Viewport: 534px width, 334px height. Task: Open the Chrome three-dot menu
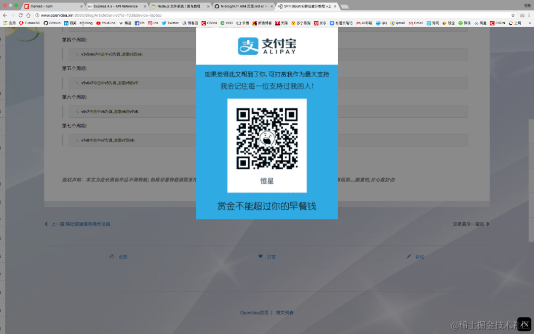tap(529, 15)
